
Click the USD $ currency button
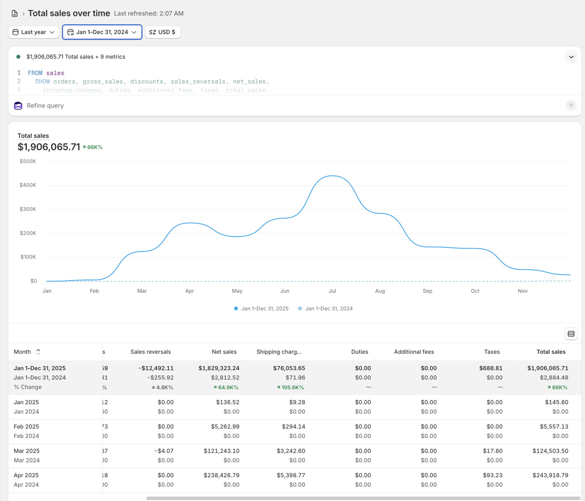click(x=163, y=32)
